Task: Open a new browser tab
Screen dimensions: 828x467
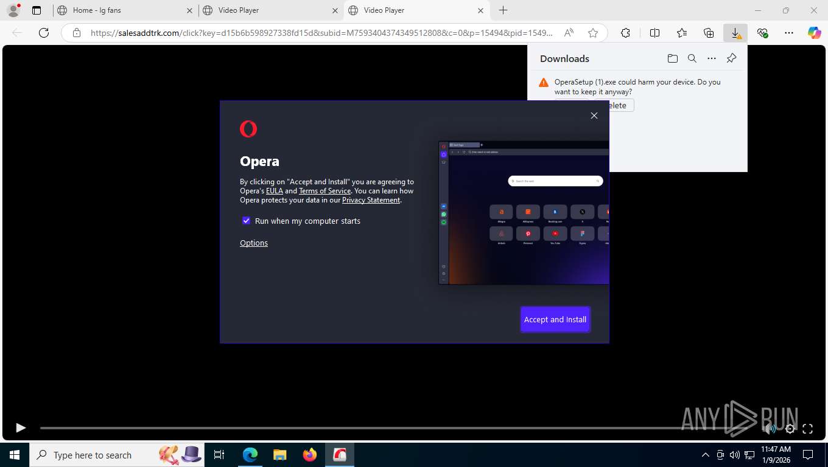Action: pos(503,10)
